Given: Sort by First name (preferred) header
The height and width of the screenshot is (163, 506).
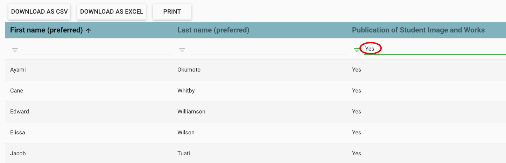Looking at the screenshot, I should (x=46, y=30).
